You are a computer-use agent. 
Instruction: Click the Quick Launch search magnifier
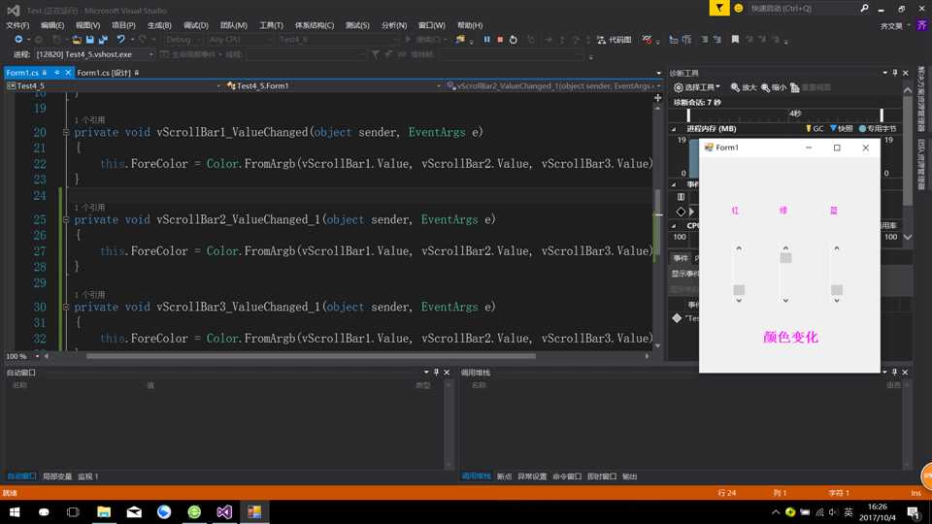pyautogui.click(x=864, y=9)
